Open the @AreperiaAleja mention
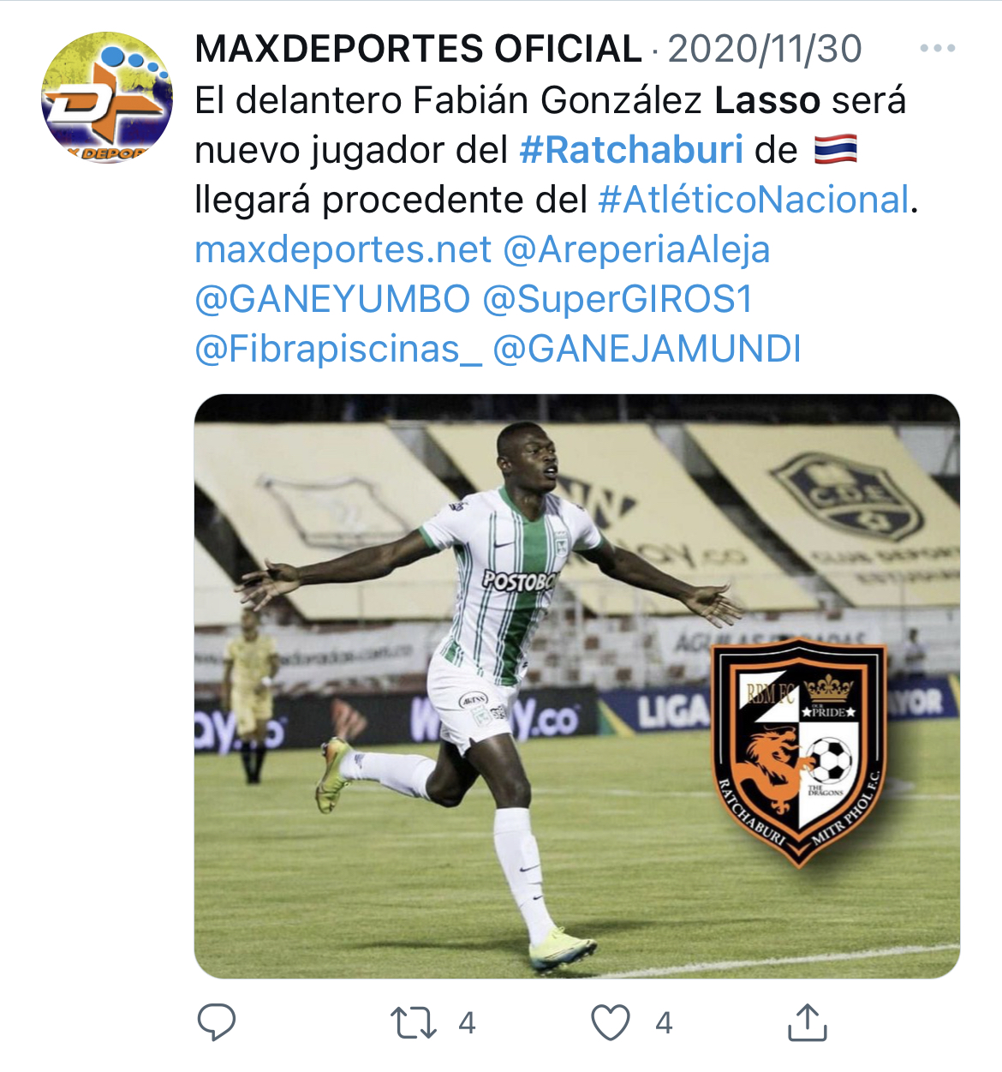 pos(636,249)
